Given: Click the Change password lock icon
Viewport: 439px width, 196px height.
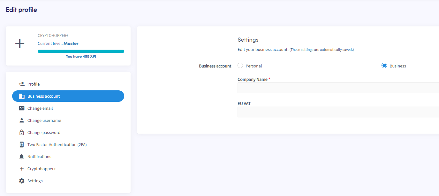Looking at the screenshot, I should click(x=22, y=132).
